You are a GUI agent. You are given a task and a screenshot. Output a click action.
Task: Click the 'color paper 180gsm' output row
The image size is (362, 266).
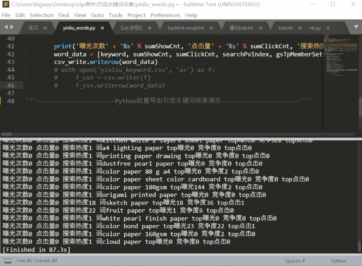pos(133,187)
